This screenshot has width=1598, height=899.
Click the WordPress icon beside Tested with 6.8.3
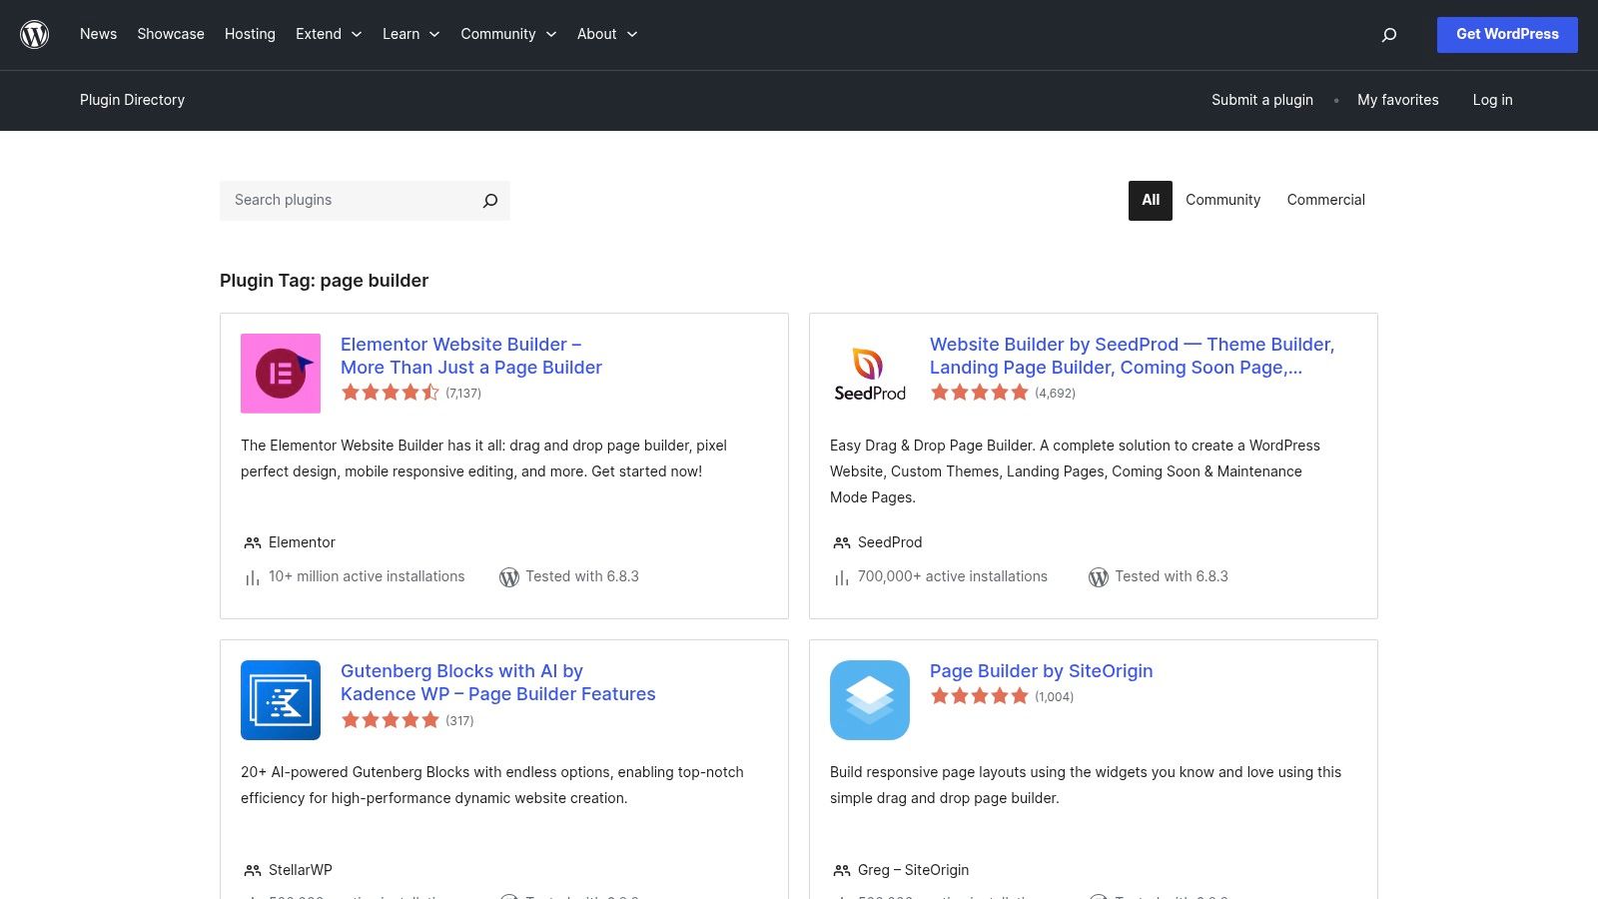[x=509, y=576]
